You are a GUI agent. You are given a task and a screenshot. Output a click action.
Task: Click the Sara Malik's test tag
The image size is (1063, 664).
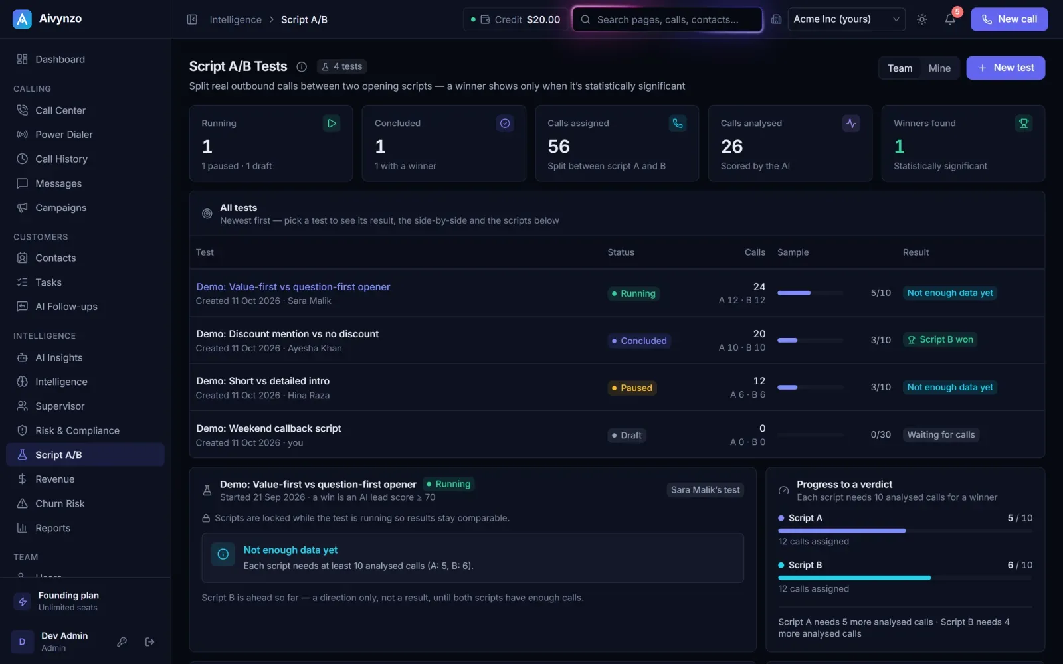click(x=705, y=490)
